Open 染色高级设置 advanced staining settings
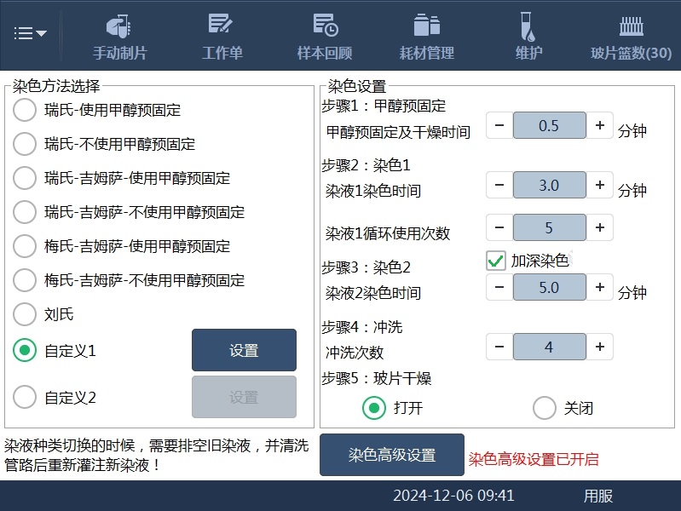The width and height of the screenshot is (681, 511). pyautogui.click(x=391, y=456)
